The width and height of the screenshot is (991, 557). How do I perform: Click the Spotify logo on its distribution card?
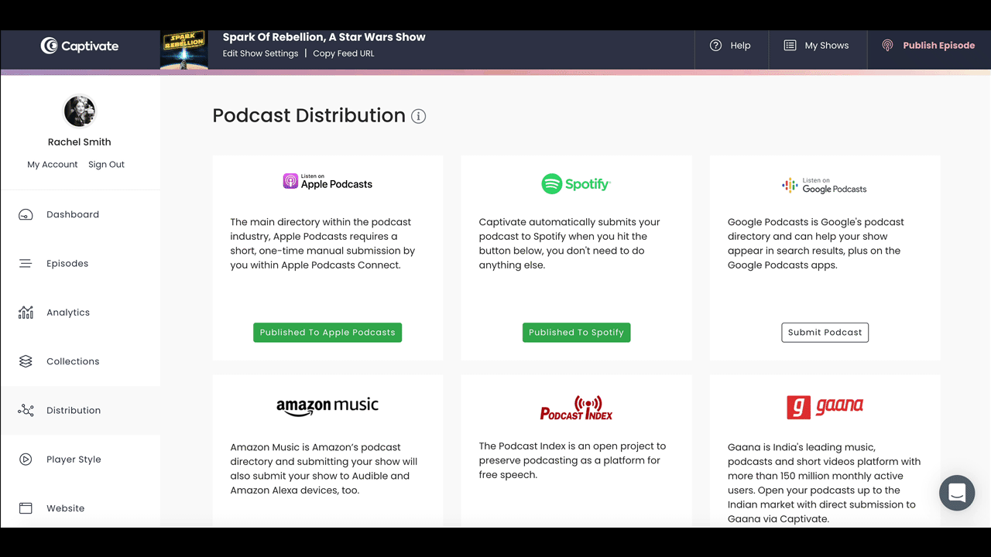point(576,183)
